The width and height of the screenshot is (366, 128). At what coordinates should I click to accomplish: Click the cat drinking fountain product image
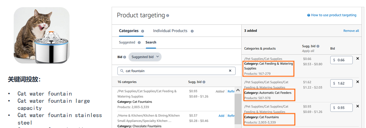(41, 35)
